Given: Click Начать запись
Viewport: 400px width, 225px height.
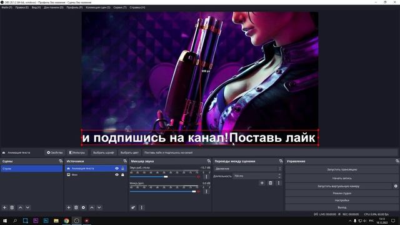Looking at the screenshot, I should tap(342, 178).
